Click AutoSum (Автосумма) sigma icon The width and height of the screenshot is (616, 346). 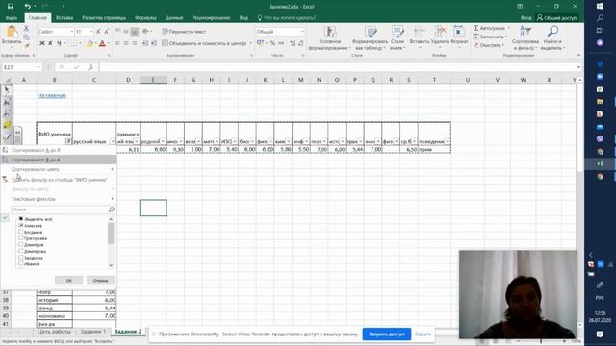point(475,28)
